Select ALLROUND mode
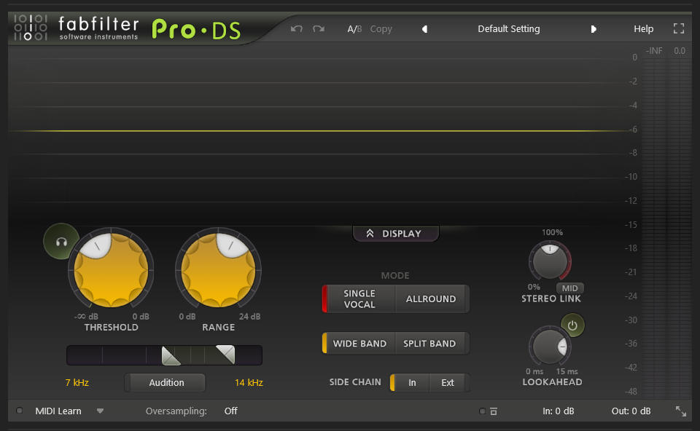The image size is (700, 431). click(431, 299)
